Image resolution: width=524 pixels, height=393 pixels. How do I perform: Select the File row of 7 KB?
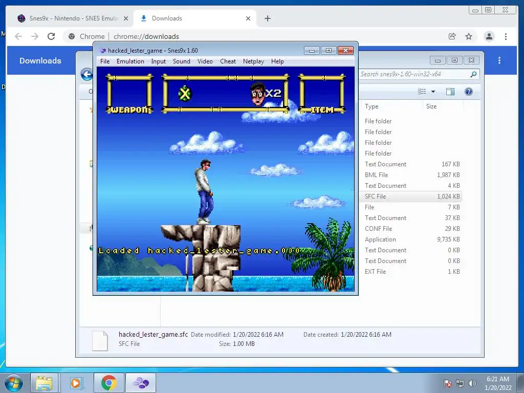coord(411,207)
